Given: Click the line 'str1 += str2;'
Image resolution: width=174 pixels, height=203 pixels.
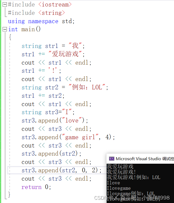Looking at the screenshot, I should point(43,96).
